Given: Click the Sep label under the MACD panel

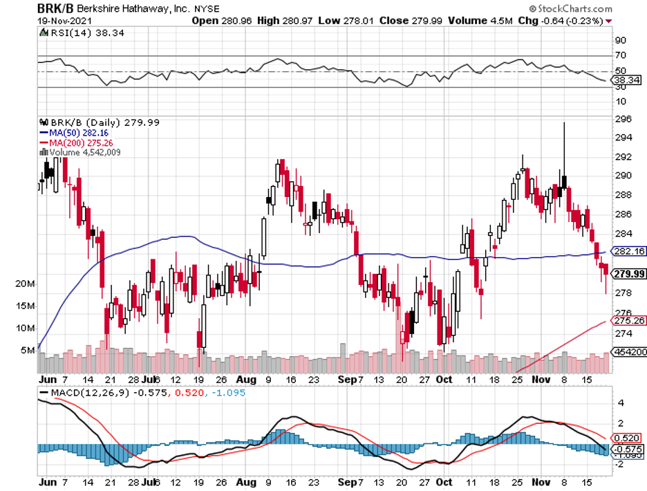Looking at the screenshot, I should [x=347, y=482].
